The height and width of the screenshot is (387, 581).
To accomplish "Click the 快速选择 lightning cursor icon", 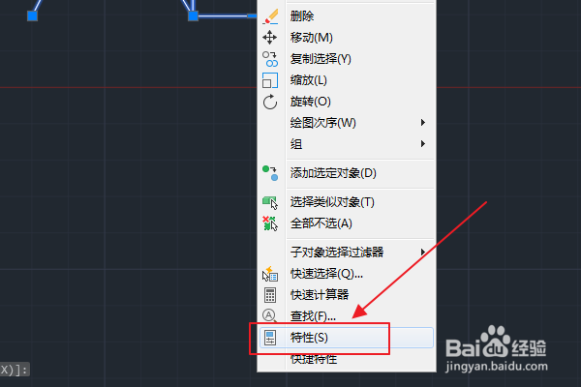I will pos(270,274).
